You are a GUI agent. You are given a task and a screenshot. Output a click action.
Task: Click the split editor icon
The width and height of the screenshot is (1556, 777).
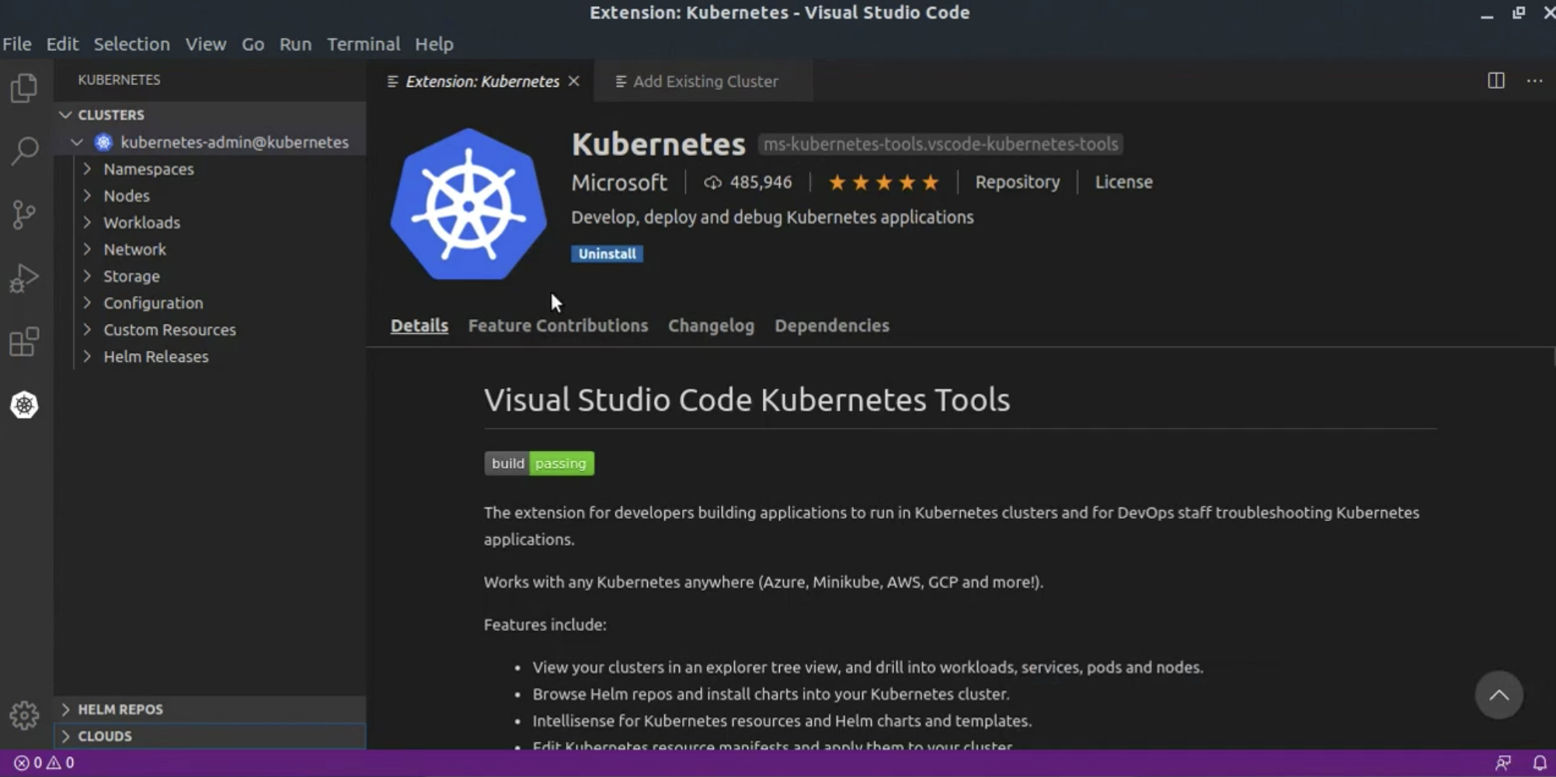[x=1495, y=81]
